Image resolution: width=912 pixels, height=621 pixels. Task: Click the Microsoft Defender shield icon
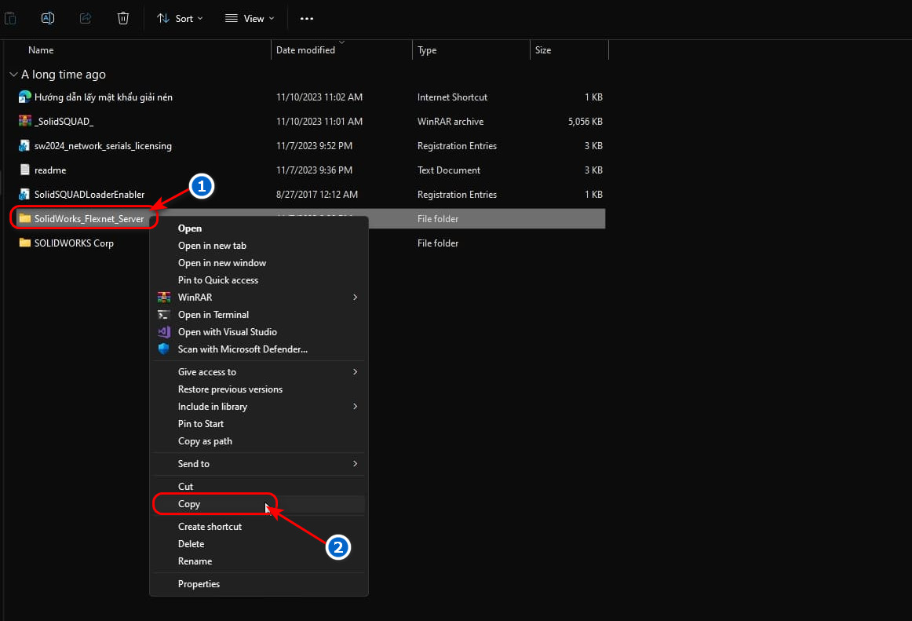pos(163,349)
